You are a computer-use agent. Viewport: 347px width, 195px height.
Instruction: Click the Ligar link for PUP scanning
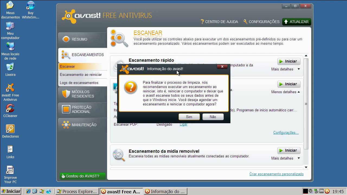point(184,124)
